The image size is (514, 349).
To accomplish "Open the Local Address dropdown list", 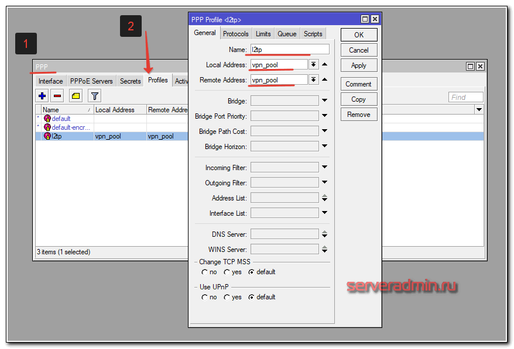I will [313, 64].
